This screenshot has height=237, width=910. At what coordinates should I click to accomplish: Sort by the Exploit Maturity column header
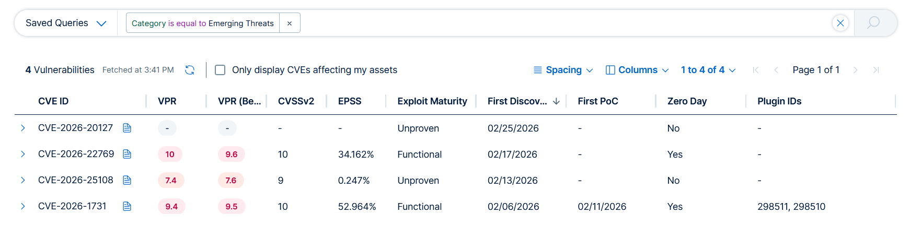pyautogui.click(x=432, y=101)
